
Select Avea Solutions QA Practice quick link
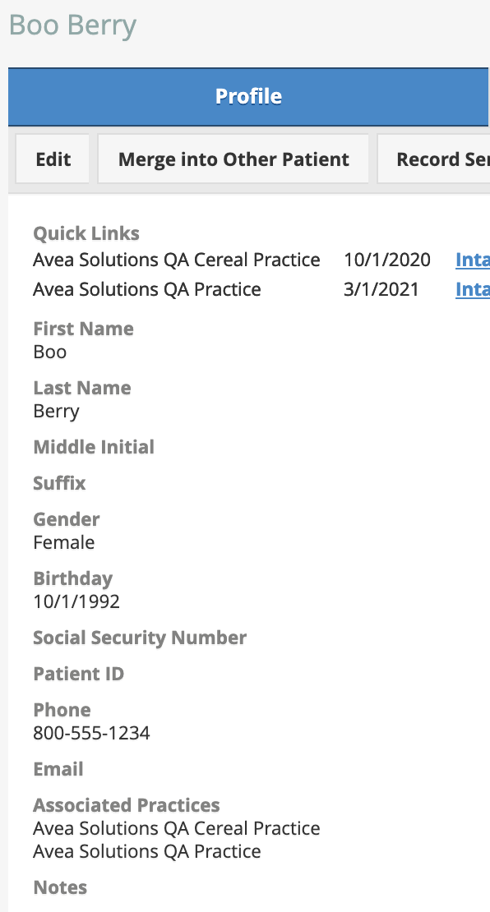(146, 289)
